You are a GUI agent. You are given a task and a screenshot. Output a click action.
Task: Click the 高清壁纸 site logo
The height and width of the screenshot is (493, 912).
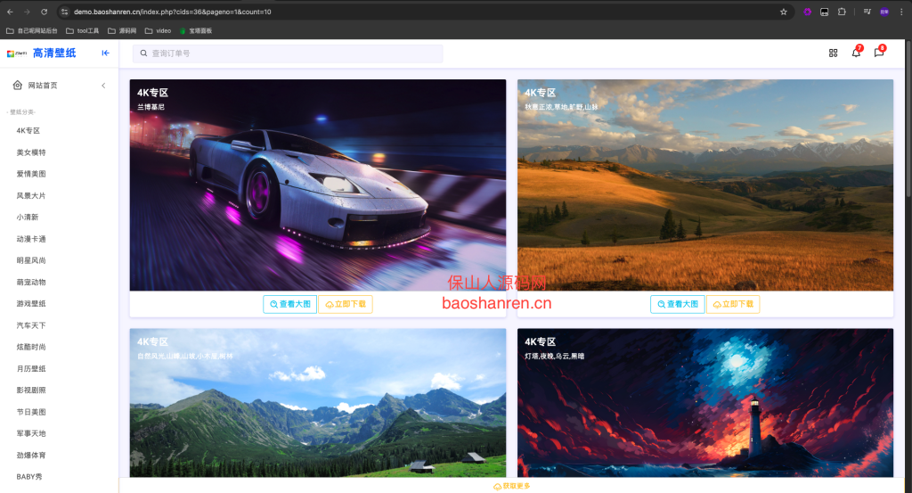pos(42,53)
